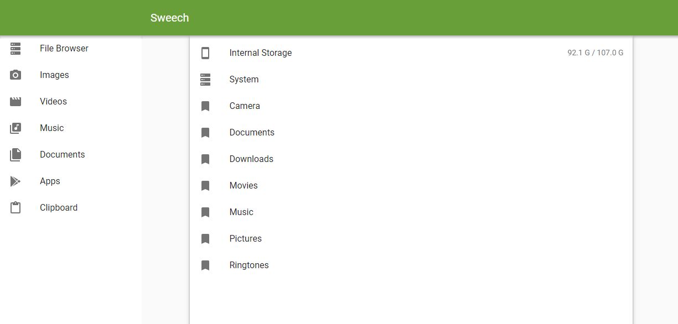Click the bookmark icon beside Documents folder
The height and width of the screenshot is (324, 678).
205,133
